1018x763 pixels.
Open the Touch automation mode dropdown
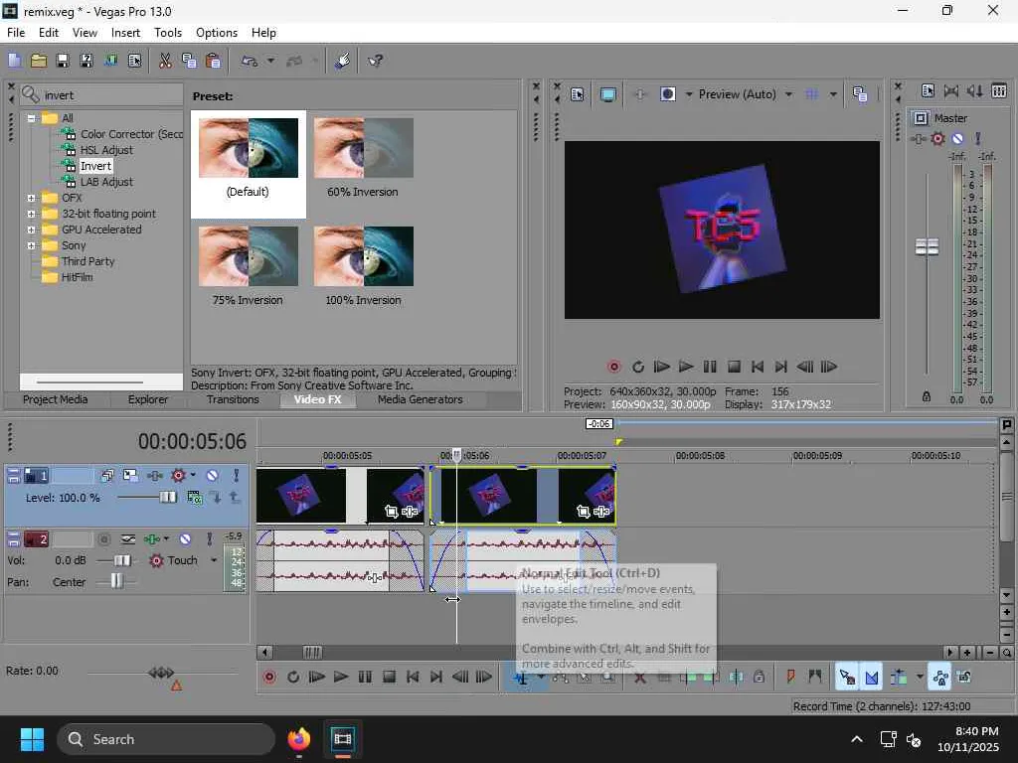point(213,560)
